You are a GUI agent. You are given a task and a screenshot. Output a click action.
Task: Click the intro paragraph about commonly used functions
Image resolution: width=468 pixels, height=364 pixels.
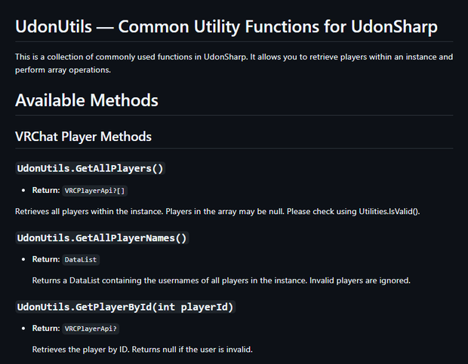click(x=234, y=63)
